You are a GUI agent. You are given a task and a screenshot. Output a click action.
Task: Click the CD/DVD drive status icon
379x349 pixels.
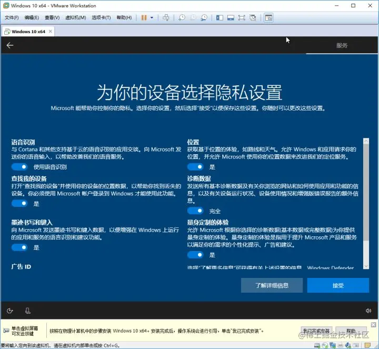pyautogui.click(x=325, y=345)
